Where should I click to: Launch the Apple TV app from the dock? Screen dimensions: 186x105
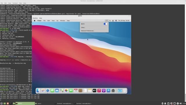[x=94, y=91]
